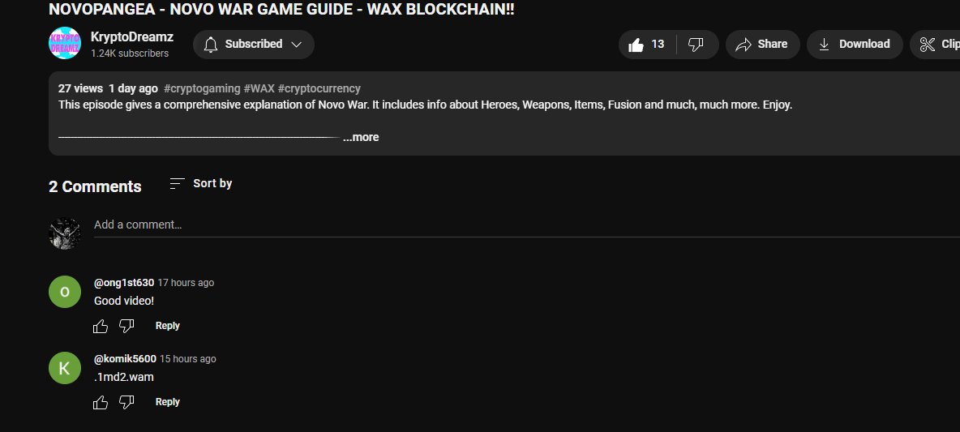Open the 17 hours ago timestamp
960x432 pixels.
point(186,283)
